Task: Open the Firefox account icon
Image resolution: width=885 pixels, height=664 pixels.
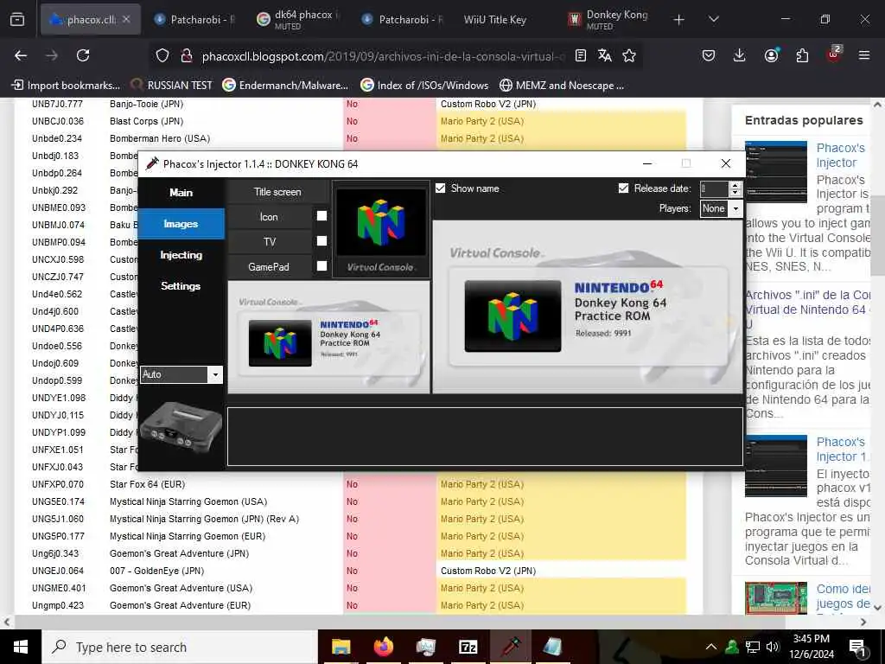Action: [771, 55]
